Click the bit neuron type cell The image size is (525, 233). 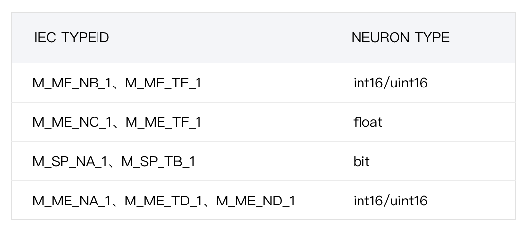coord(361,161)
